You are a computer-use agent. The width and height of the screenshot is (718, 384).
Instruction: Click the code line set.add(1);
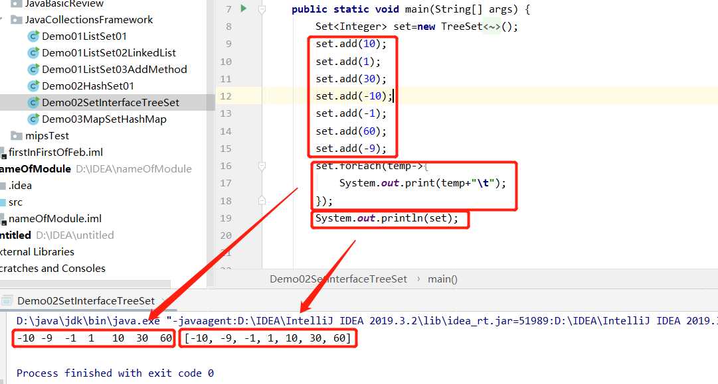click(x=348, y=61)
